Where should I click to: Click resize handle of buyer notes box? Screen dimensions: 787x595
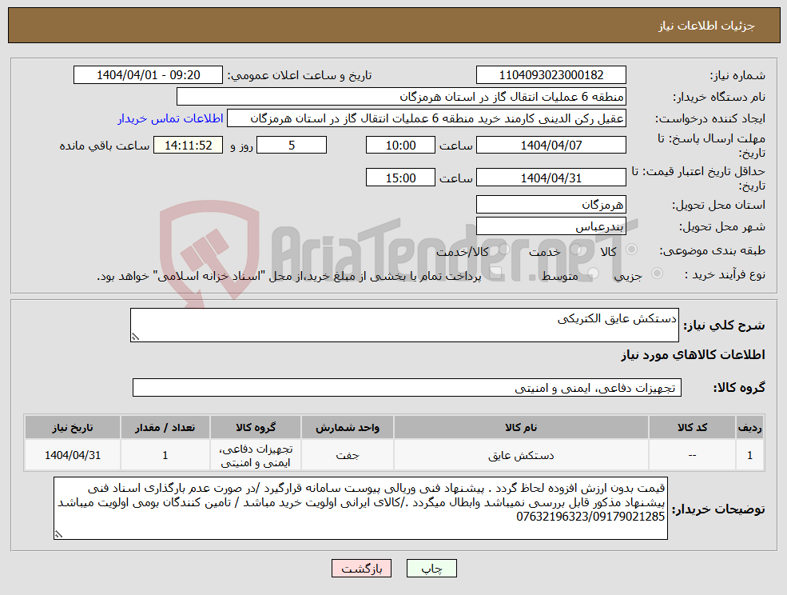tap(58, 535)
